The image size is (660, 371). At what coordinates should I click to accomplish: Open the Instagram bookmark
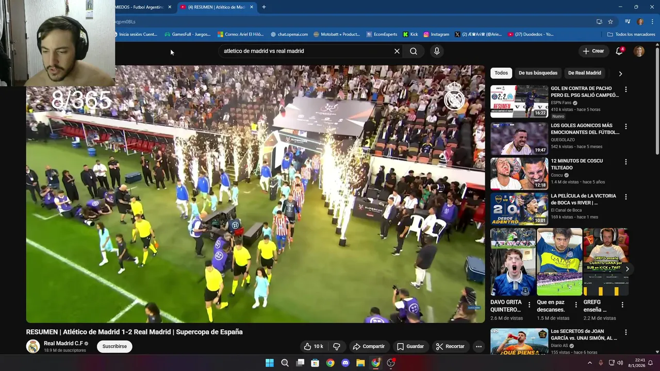pos(436,35)
